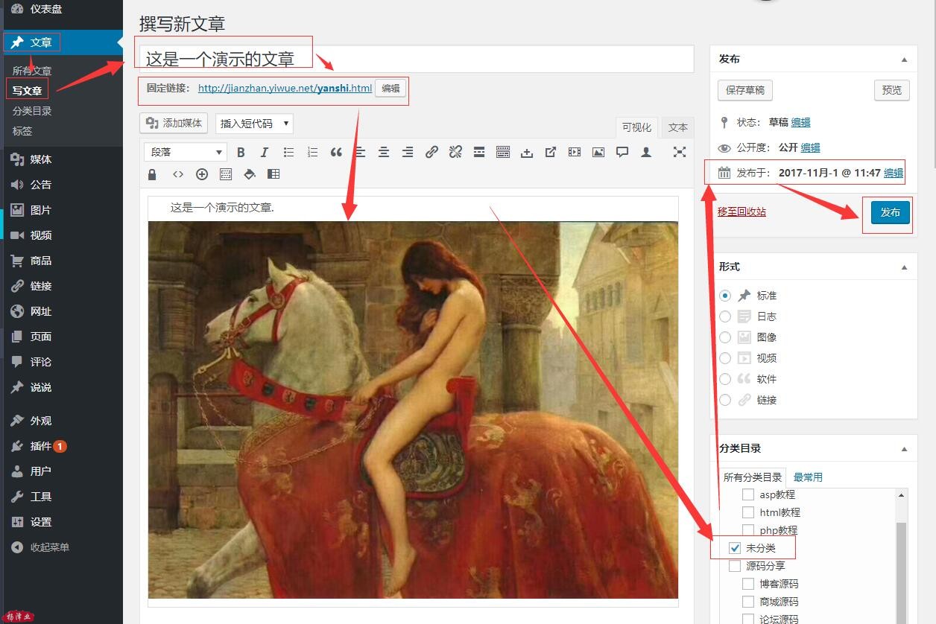Collapse the 发布 panel with its arrow
This screenshot has height=624, width=936.
click(x=904, y=60)
